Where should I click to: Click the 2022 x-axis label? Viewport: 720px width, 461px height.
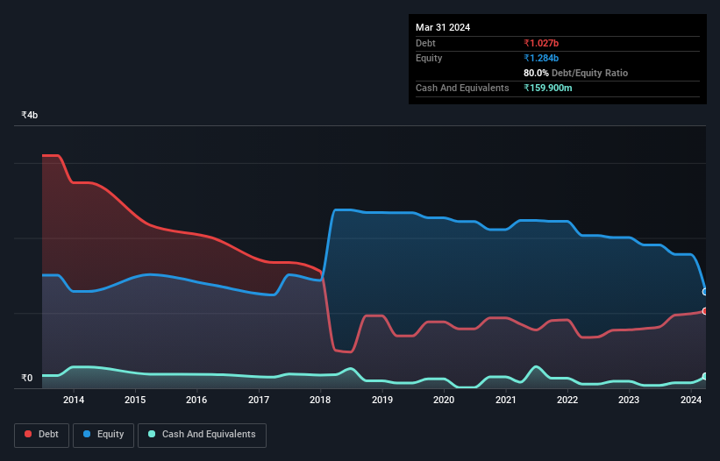567,400
